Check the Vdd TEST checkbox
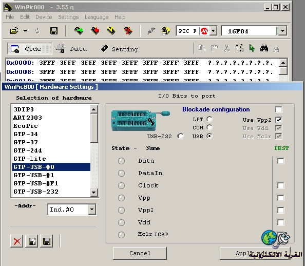Image resolution: width=305 pixels, height=266 pixels. click(x=281, y=222)
